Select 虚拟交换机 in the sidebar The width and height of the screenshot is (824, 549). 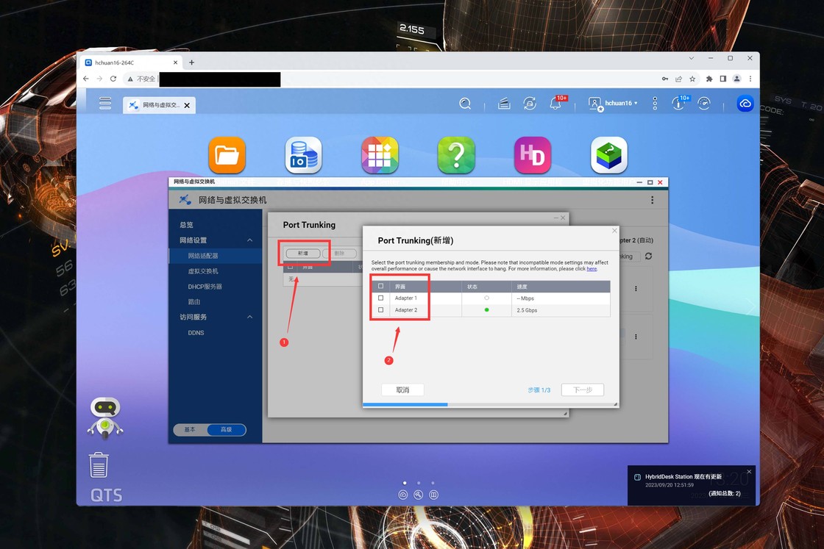[203, 271]
